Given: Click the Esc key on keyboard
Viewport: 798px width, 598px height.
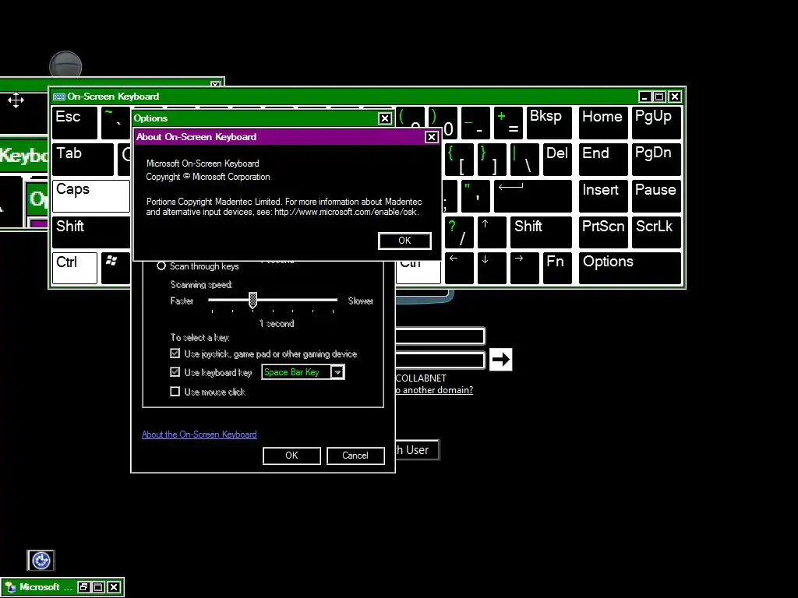Looking at the screenshot, I should tap(74, 122).
